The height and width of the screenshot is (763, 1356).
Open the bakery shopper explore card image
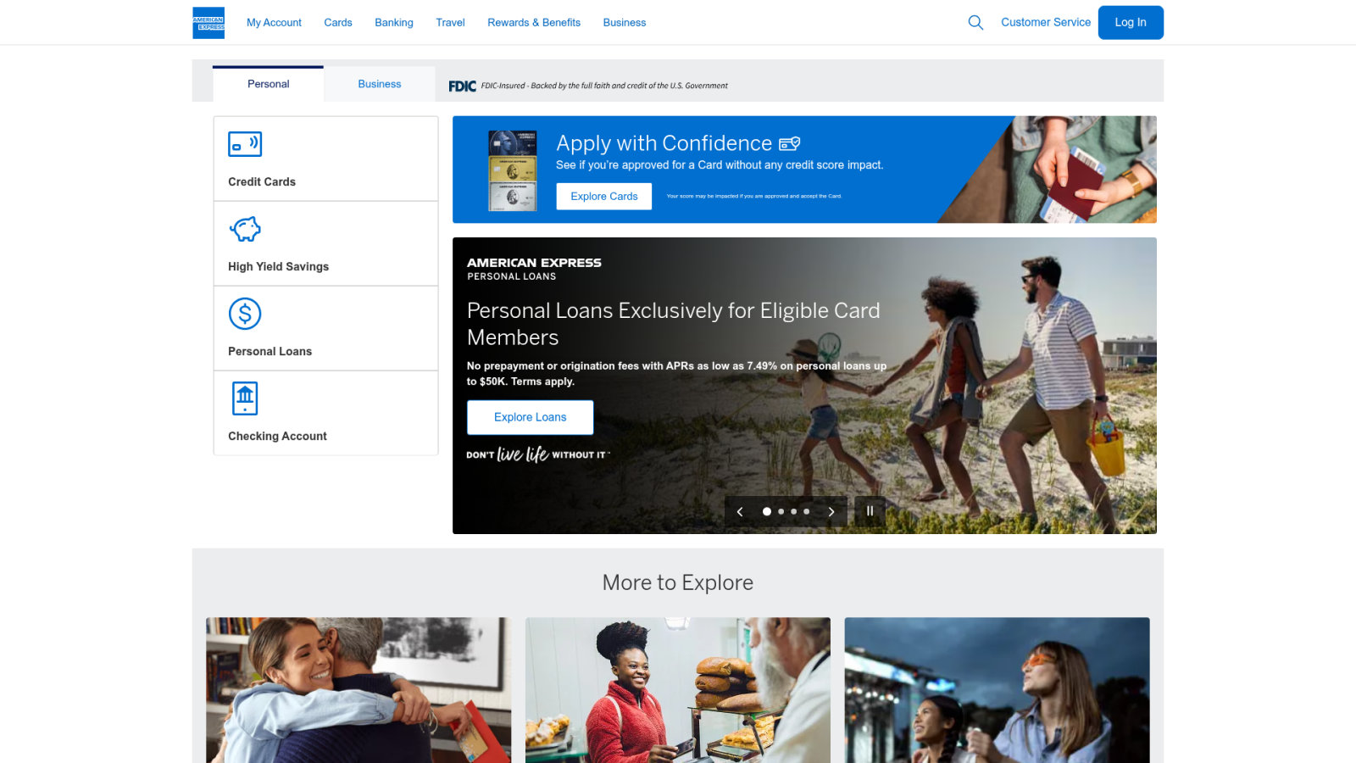tap(678, 690)
